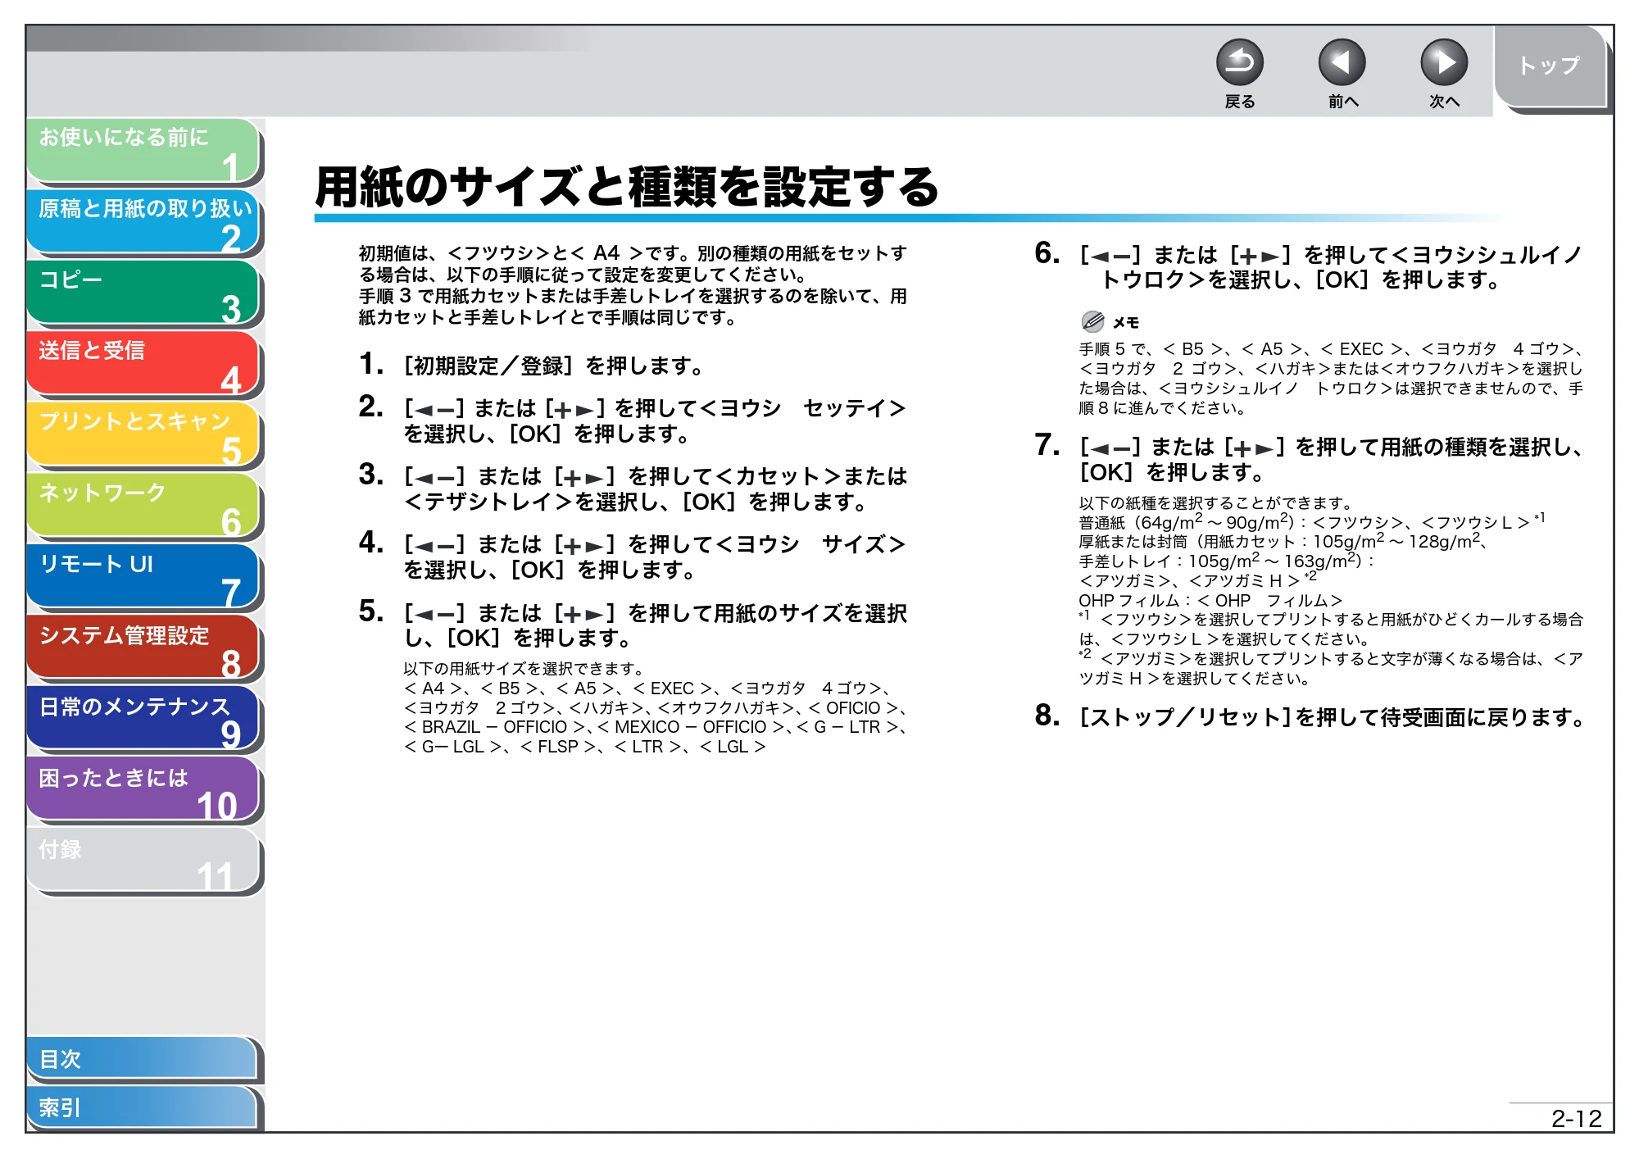
Task: Open chapter 7 リモート UI
Action: coord(143,577)
